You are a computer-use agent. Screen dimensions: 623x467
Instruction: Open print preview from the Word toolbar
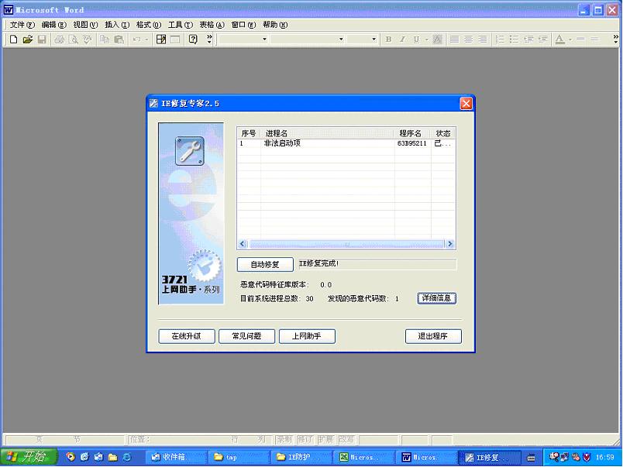[x=73, y=39]
